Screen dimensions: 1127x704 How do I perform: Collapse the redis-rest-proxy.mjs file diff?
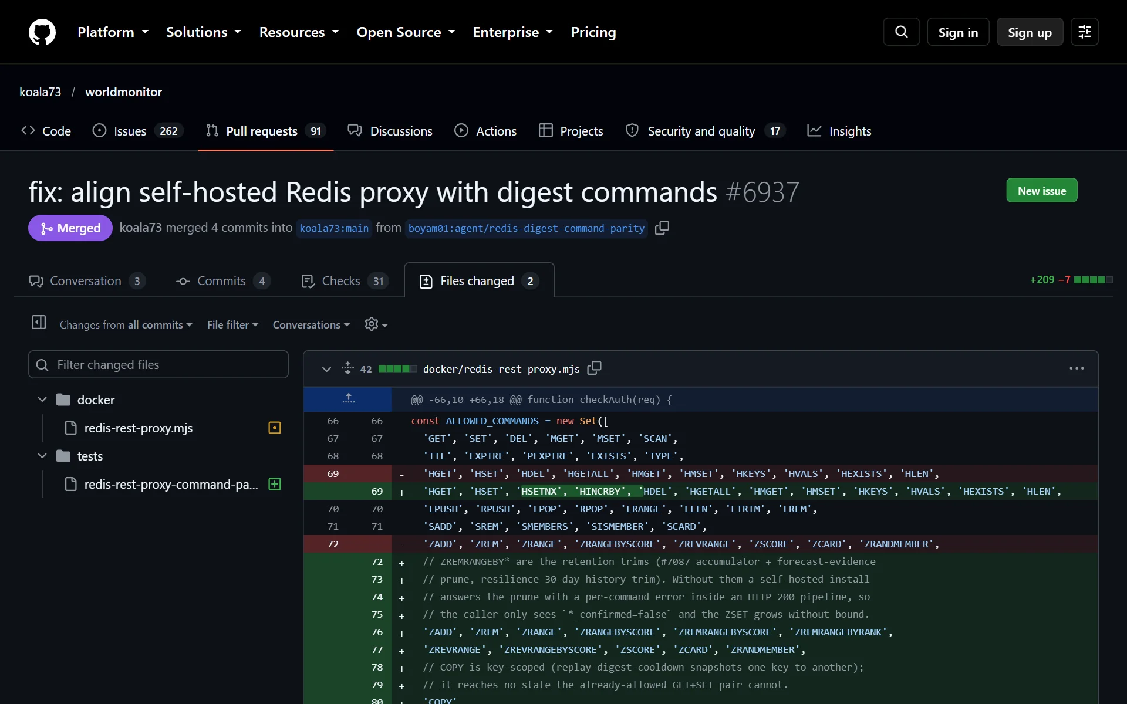tap(326, 368)
